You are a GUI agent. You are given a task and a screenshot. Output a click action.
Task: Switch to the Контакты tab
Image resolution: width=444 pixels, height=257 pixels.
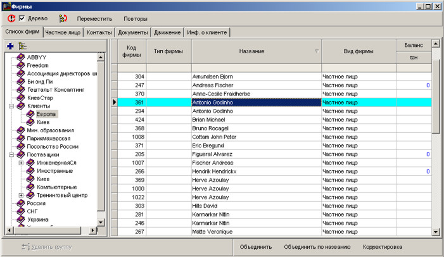tap(99, 32)
